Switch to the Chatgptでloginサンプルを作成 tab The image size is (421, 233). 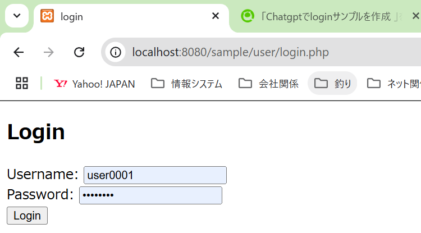pyautogui.click(x=326, y=17)
